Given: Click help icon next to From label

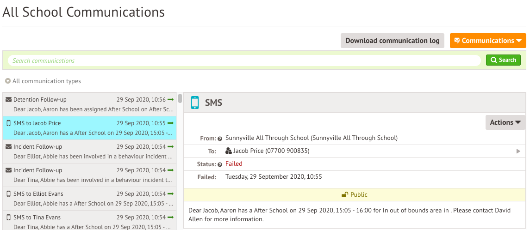Looking at the screenshot, I should pyautogui.click(x=220, y=139).
